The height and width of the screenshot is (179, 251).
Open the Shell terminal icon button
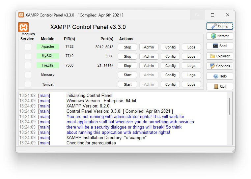click(220, 46)
